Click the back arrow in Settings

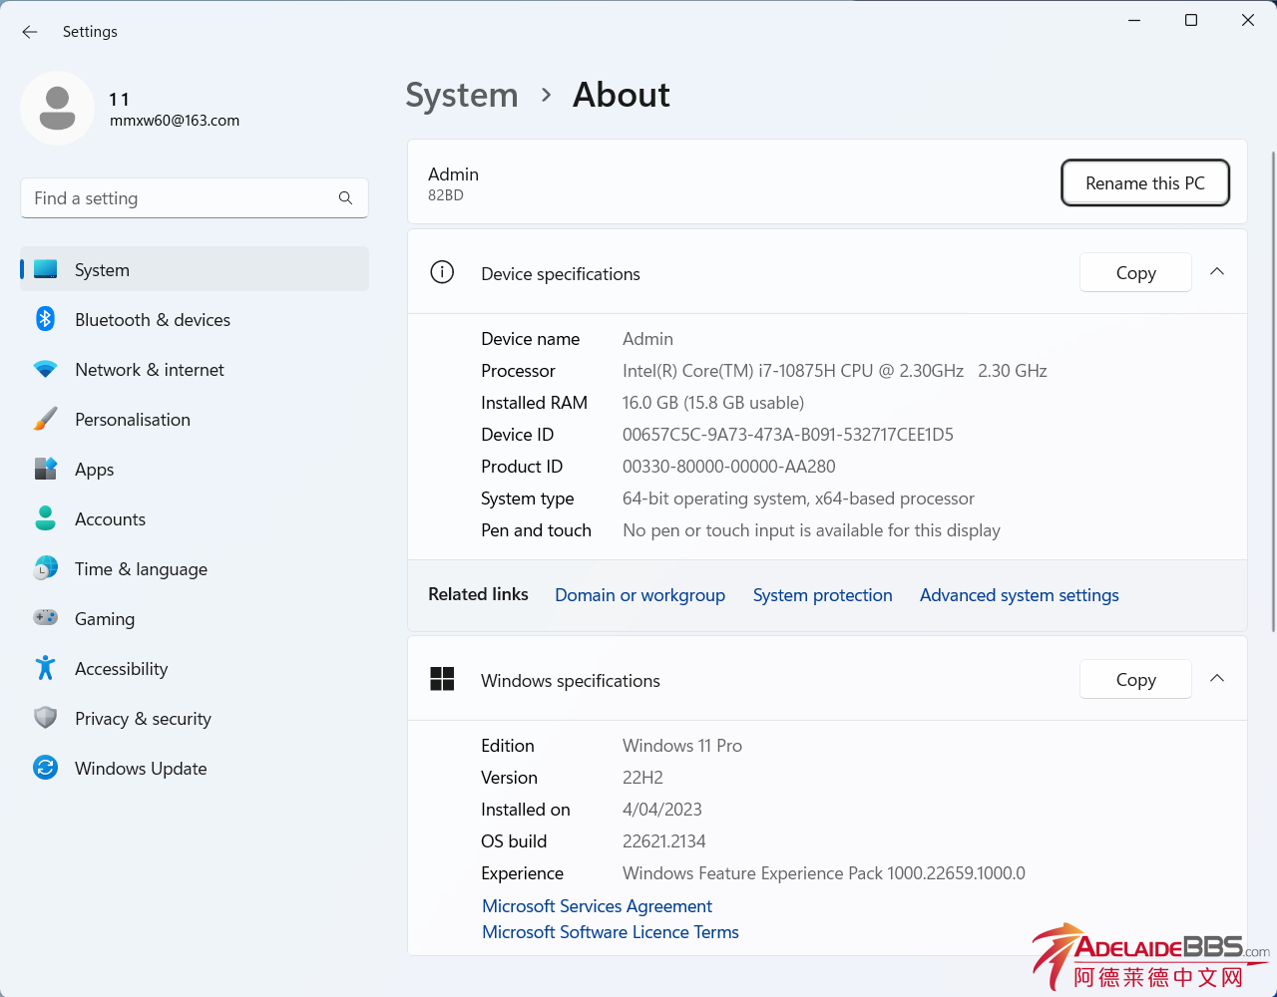[29, 31]
